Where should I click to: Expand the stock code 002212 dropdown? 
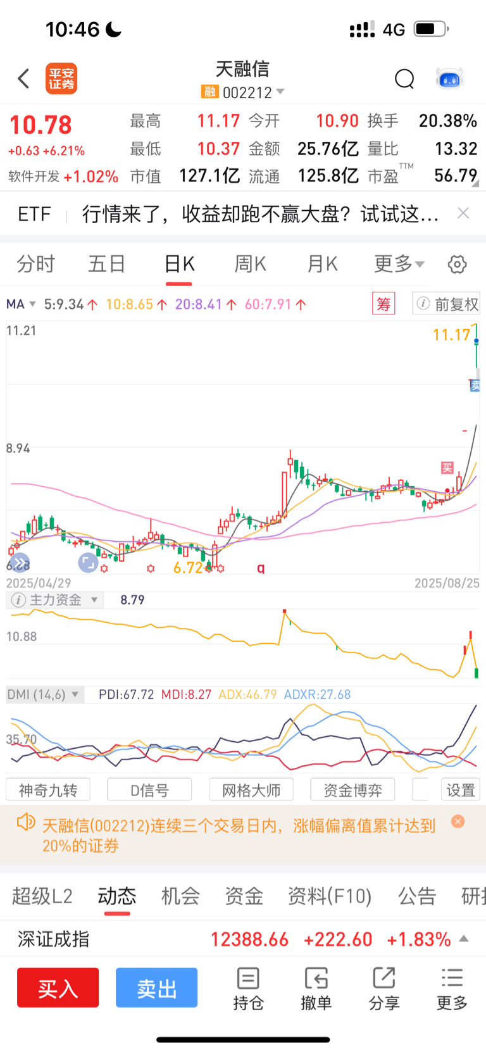coord(280,92)
